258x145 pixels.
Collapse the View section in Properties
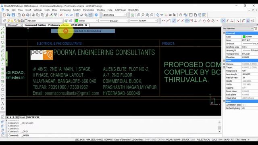(224, 60)
